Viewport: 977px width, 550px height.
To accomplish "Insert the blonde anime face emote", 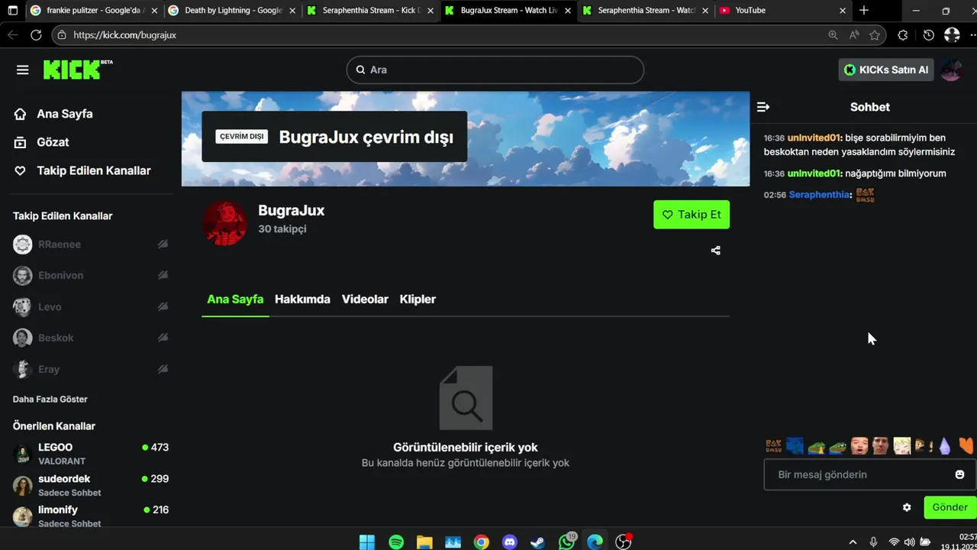I will click(x=902, y=445).
